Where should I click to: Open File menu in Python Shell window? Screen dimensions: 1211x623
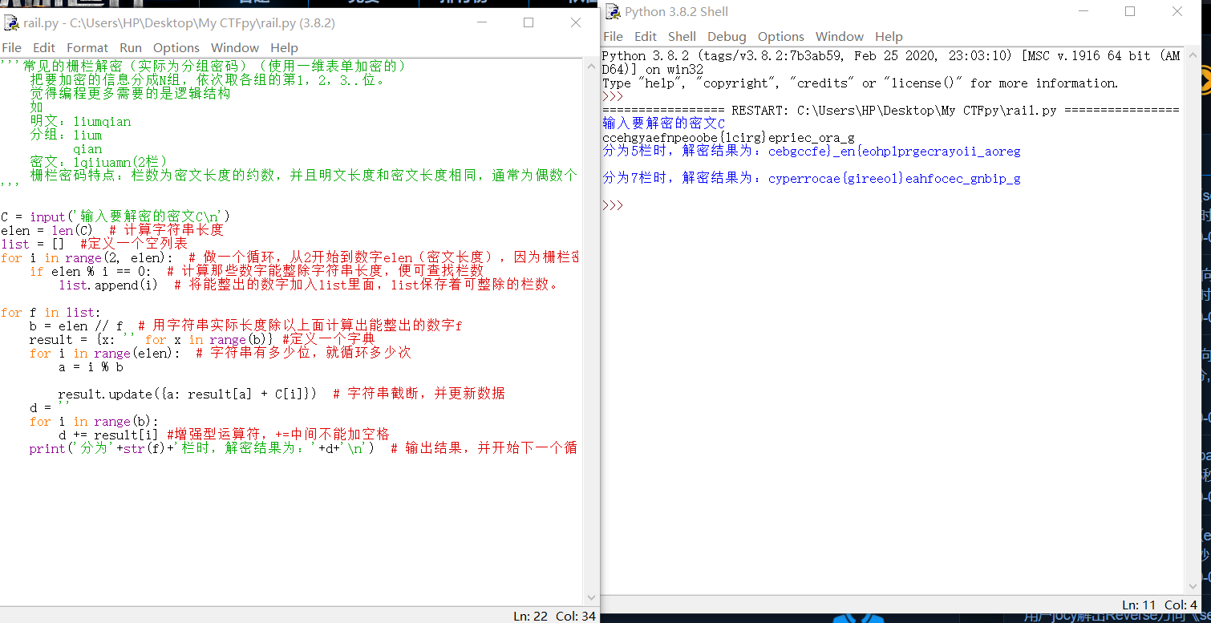pos(613,36)
